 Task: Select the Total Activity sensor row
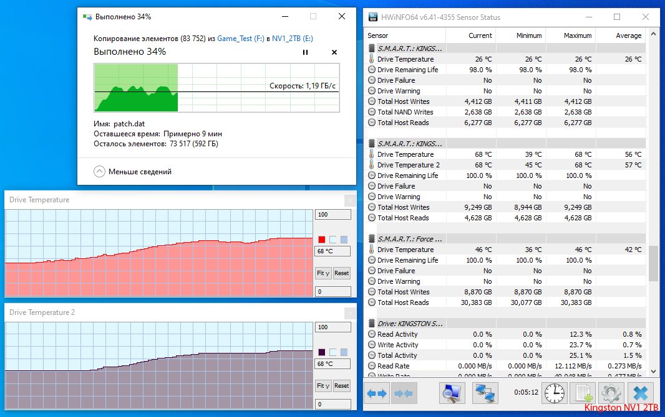(x=505, y=355)
